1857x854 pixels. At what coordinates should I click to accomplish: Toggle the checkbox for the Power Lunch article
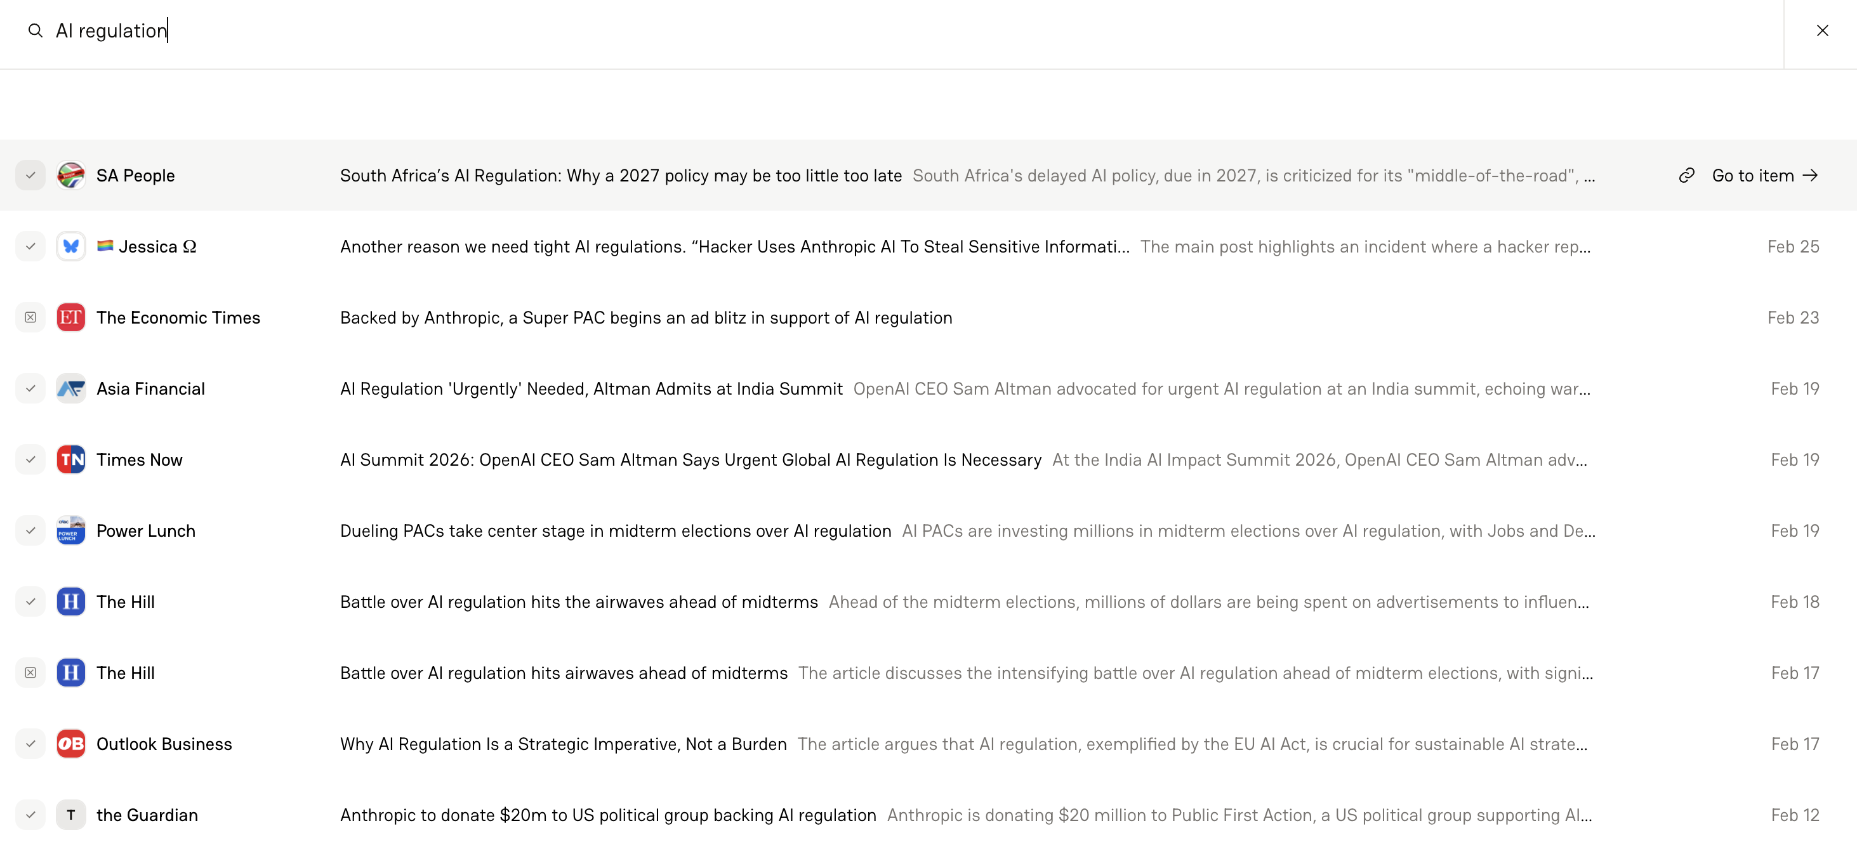pyautogui.click(x=30, y=530)
